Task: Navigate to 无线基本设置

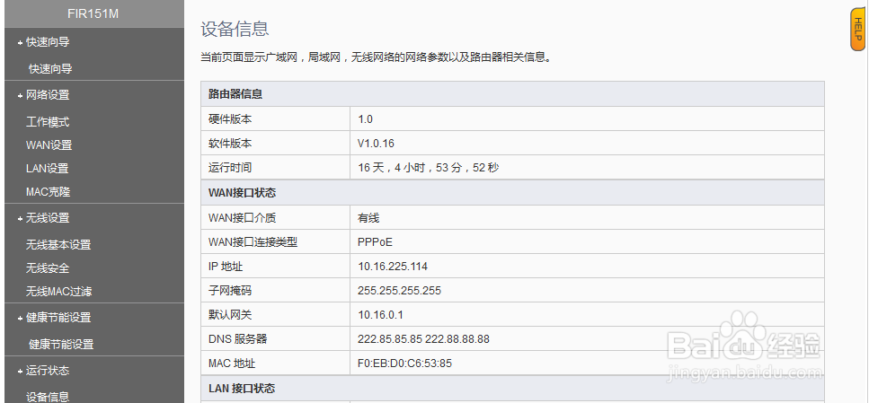Action: (58, 245)
